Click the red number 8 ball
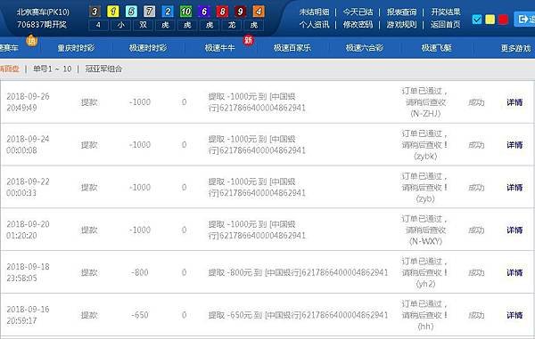 pyautogui.click(x=222, y=12)
